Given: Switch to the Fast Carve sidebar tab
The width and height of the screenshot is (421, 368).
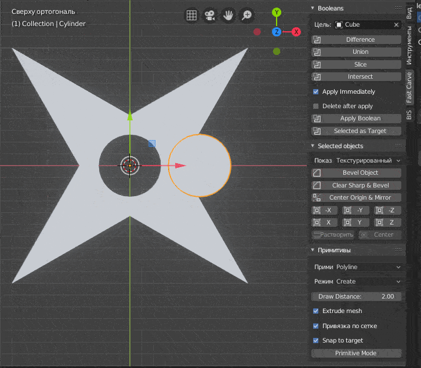Looking at the screenshot, I should pos(409,87).
